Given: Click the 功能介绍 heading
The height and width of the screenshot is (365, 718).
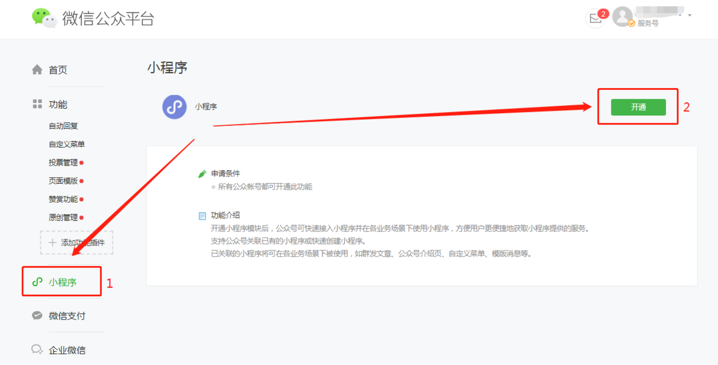Looking at the screenshot, I should pos(226,215).
